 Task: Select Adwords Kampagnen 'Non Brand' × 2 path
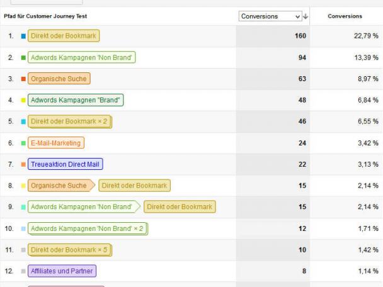[x=87, y=228]
